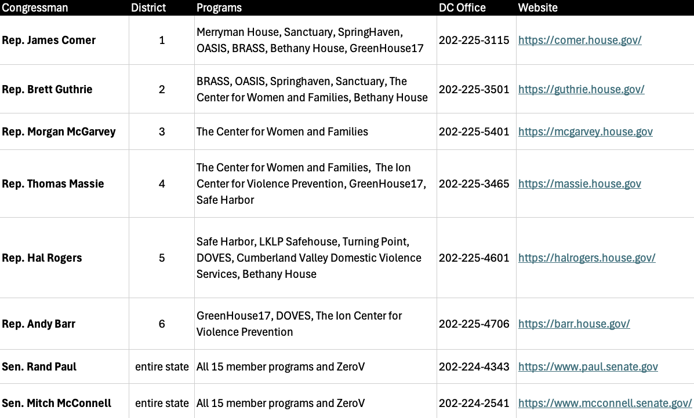Click the Rep. Hal Rogers name cell
The width and height of the screenshot is (694, 418).
point(42,258)
